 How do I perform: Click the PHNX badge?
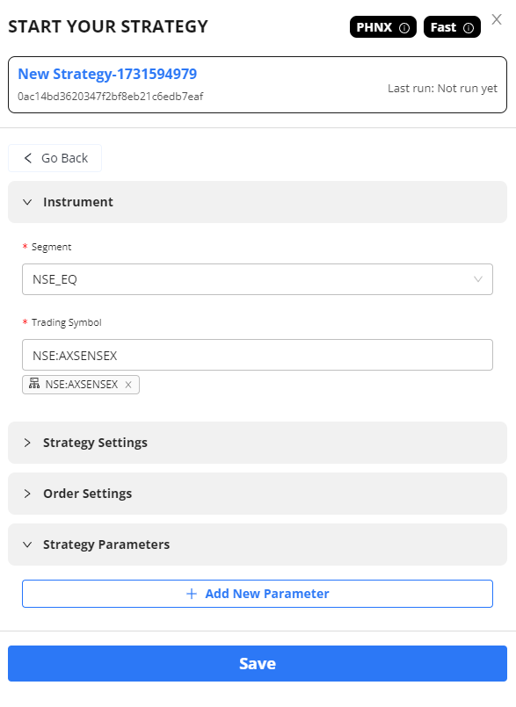pos(382,27)
